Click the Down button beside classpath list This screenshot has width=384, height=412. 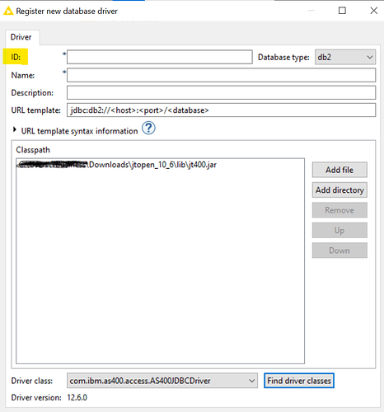[340, 250]
